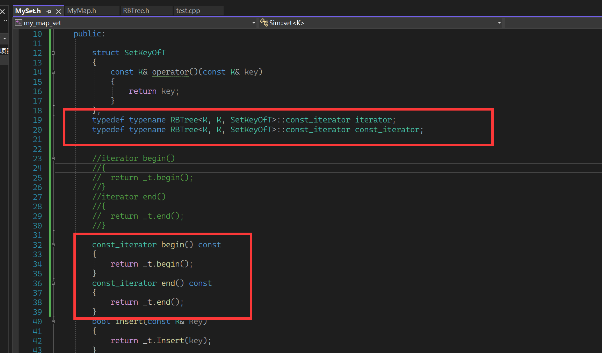This screenshot has width=602, height=353.
Task: Select the MySet.h tab
Action: pyautogui.click(x=28, y=11)
